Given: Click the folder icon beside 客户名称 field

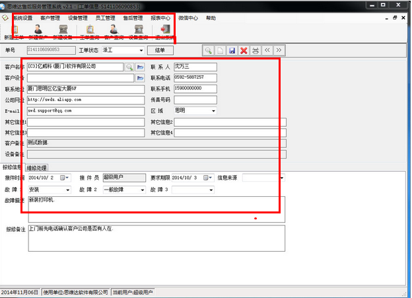Looking at the screenshot, I should point(141,67).
